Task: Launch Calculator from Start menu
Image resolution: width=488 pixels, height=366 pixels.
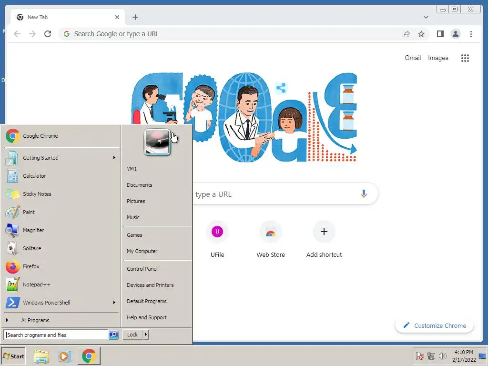Action: pos(61,176)
